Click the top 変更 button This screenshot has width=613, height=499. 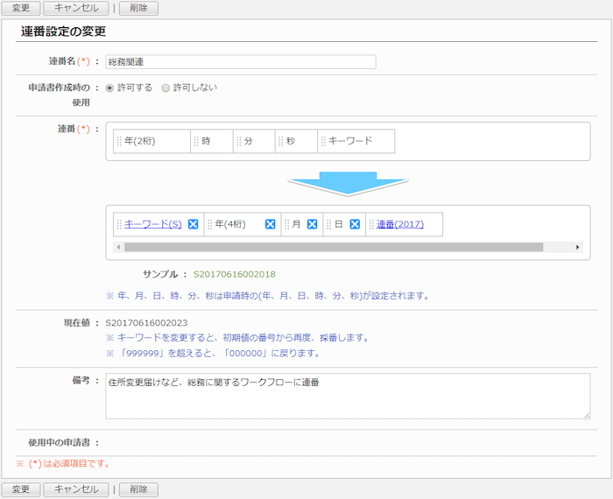tap(20, 8)
